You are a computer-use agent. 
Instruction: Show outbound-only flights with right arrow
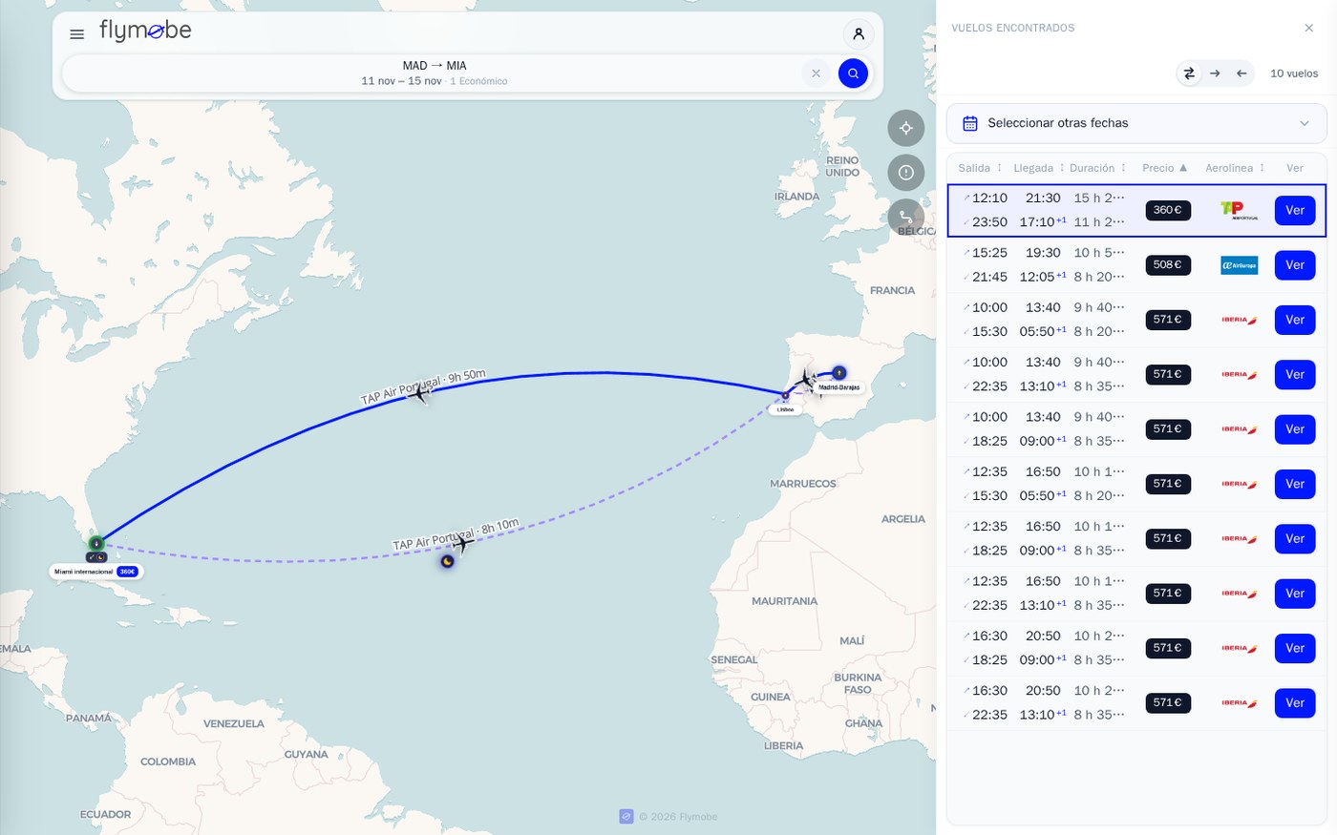click(x=1215, y=73)
